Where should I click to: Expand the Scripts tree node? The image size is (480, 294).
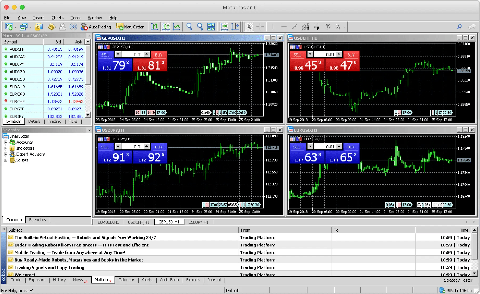pos(6,160)
